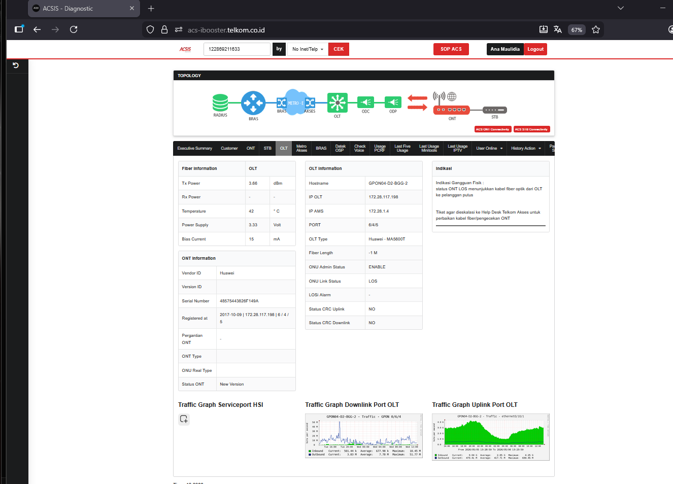The width and height of the screenshot is (673, 484).
Task: Click the ACSIS logo
Action: [x=185, y=49]
